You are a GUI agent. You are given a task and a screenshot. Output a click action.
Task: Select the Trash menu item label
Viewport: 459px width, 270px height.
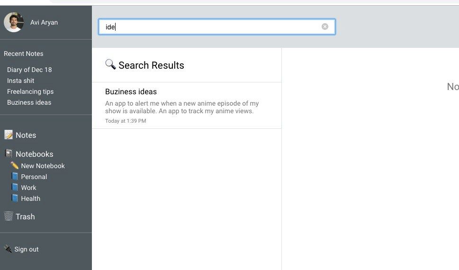pos(25,216)
